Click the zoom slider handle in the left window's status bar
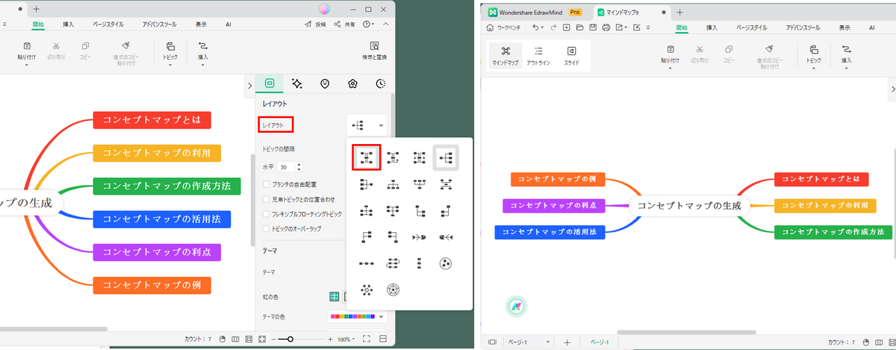 point(290,340)
